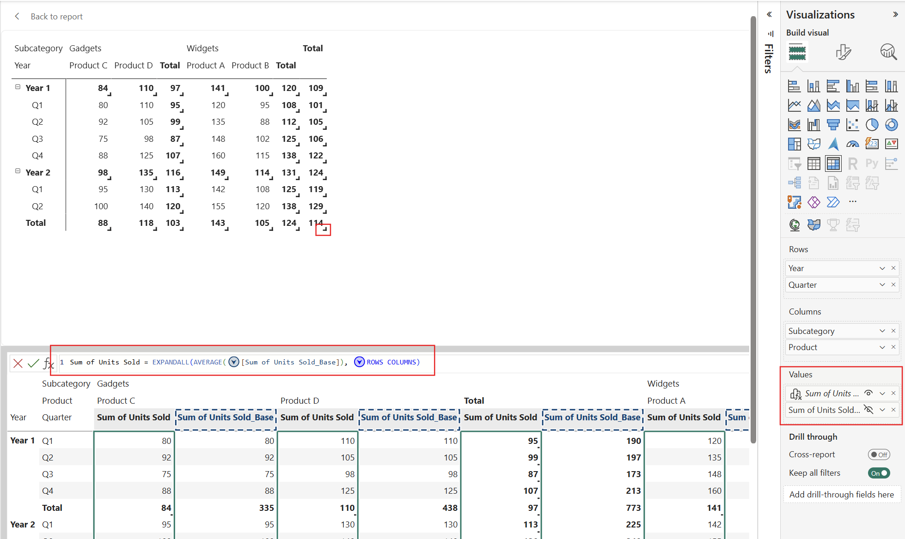Click the Widgets column header in matrix
The image size is (905, 539).
(202, 48)
